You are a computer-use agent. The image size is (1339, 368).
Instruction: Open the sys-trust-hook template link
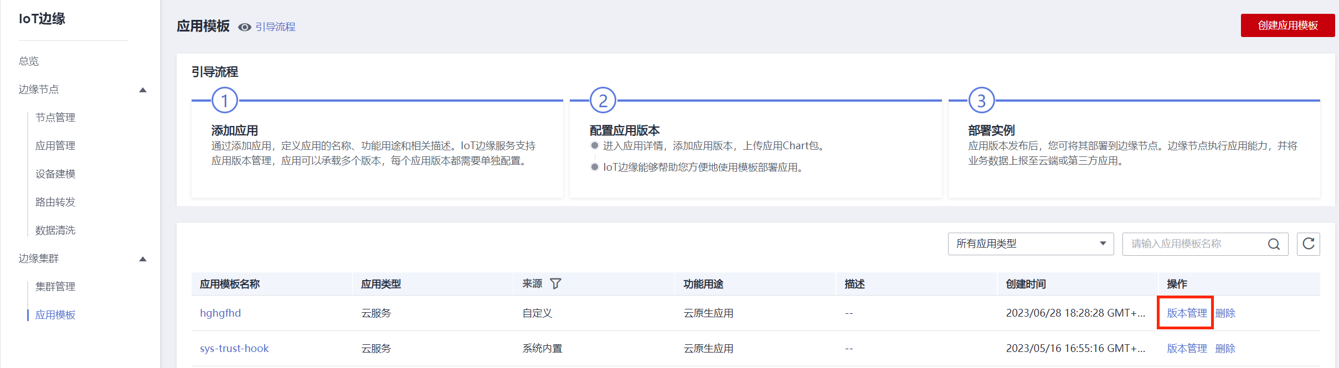point(234,348)
